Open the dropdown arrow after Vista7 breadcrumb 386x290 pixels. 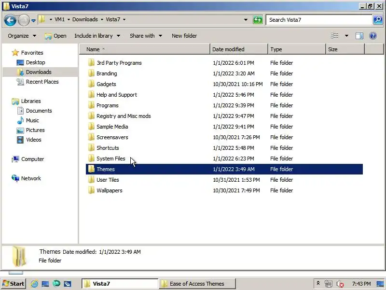[124, 19]
